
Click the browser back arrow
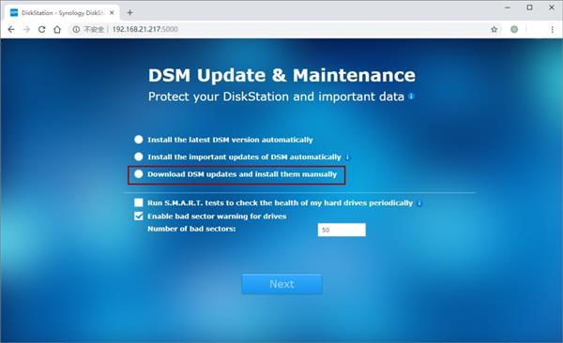coord(11,29)
